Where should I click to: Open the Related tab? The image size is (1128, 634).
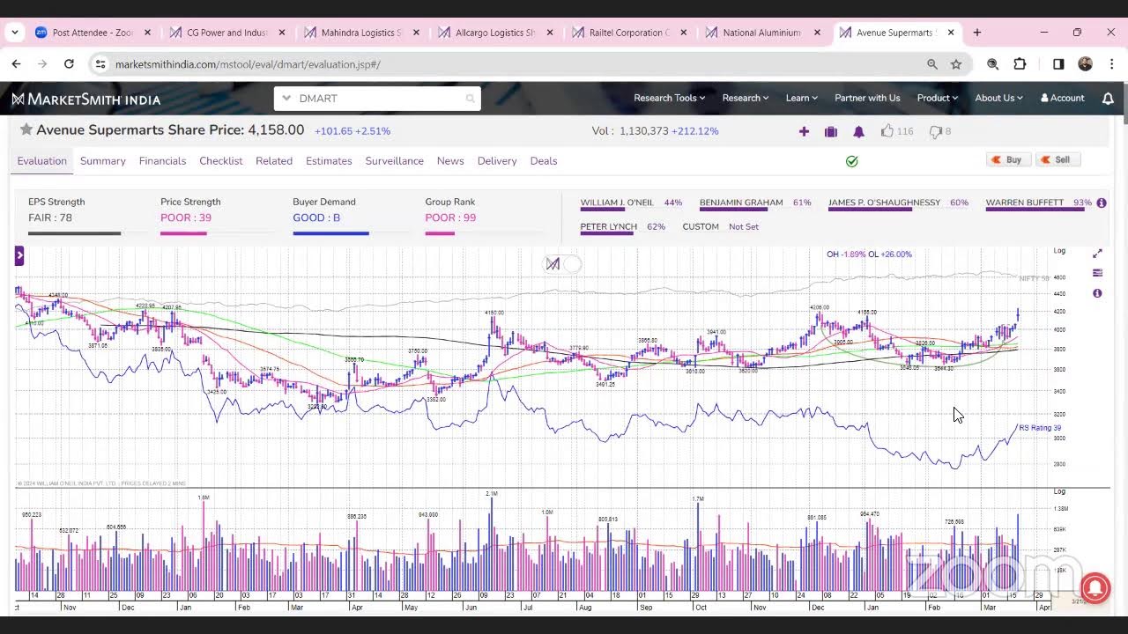[274, 161]
